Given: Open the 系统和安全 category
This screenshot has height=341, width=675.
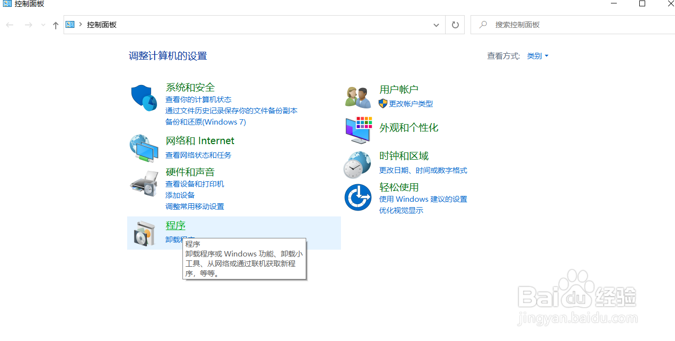Looking at the screenshot, I should [x=190, y=87].
